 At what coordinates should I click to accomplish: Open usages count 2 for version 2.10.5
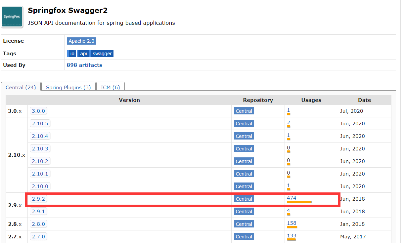point(289,123)
